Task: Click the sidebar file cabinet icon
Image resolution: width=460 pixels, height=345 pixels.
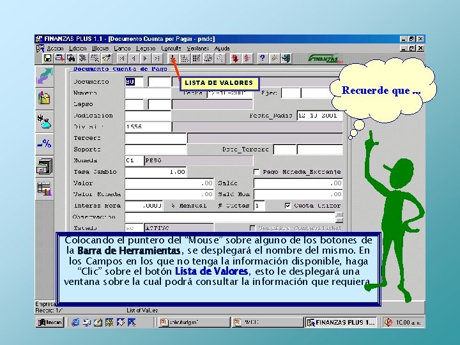Action: pyautogui.click(x=44, y=166)
